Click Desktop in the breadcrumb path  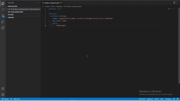59,6
